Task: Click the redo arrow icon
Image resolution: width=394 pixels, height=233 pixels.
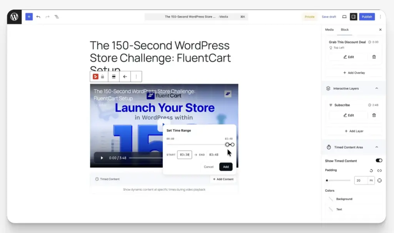Action: [x=47, y=17]
